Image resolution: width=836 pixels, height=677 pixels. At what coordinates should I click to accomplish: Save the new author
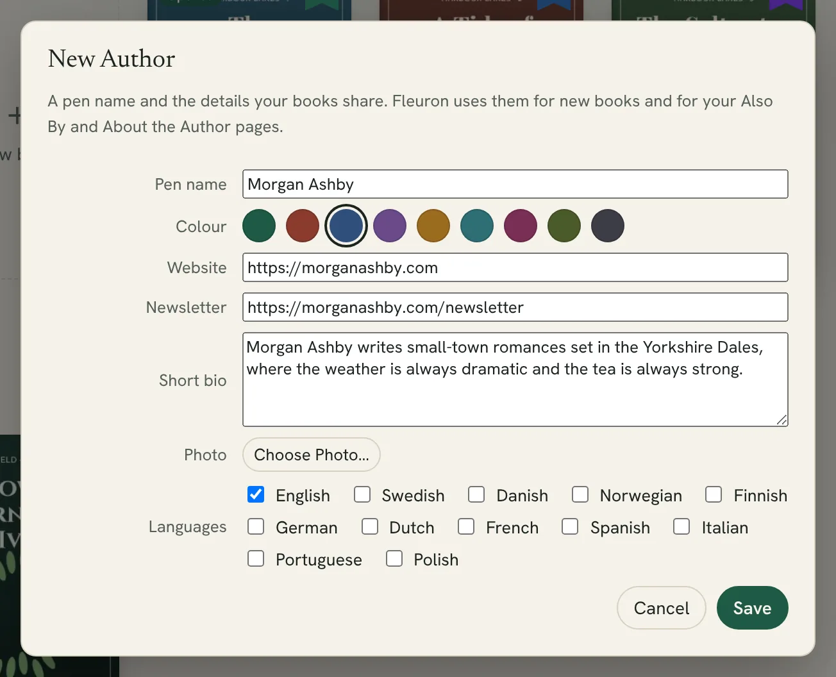753,608
